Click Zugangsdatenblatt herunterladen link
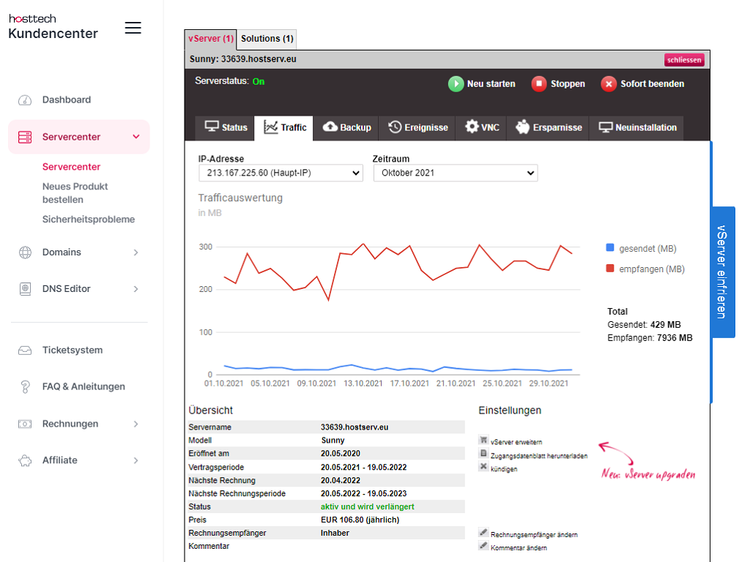 click(539, 456)
